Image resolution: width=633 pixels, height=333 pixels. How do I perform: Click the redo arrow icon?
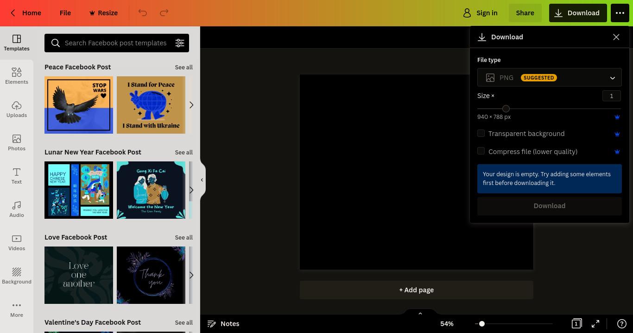point(164,13)
